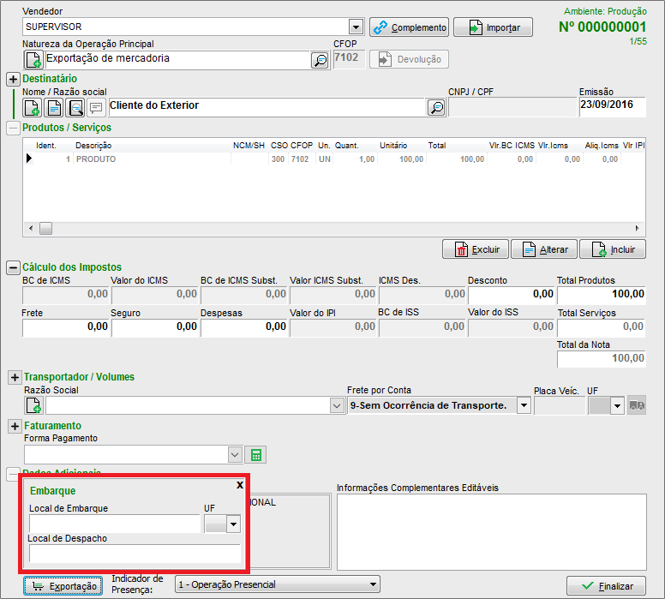The width and height of the screenshot is (665, 599).
Task: Open Frete por Conta dropdown
Action: pyautogui.click(x=523, y=405)
